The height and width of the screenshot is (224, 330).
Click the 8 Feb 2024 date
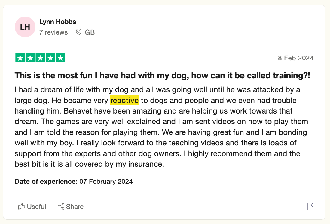[x=296, y=58]
